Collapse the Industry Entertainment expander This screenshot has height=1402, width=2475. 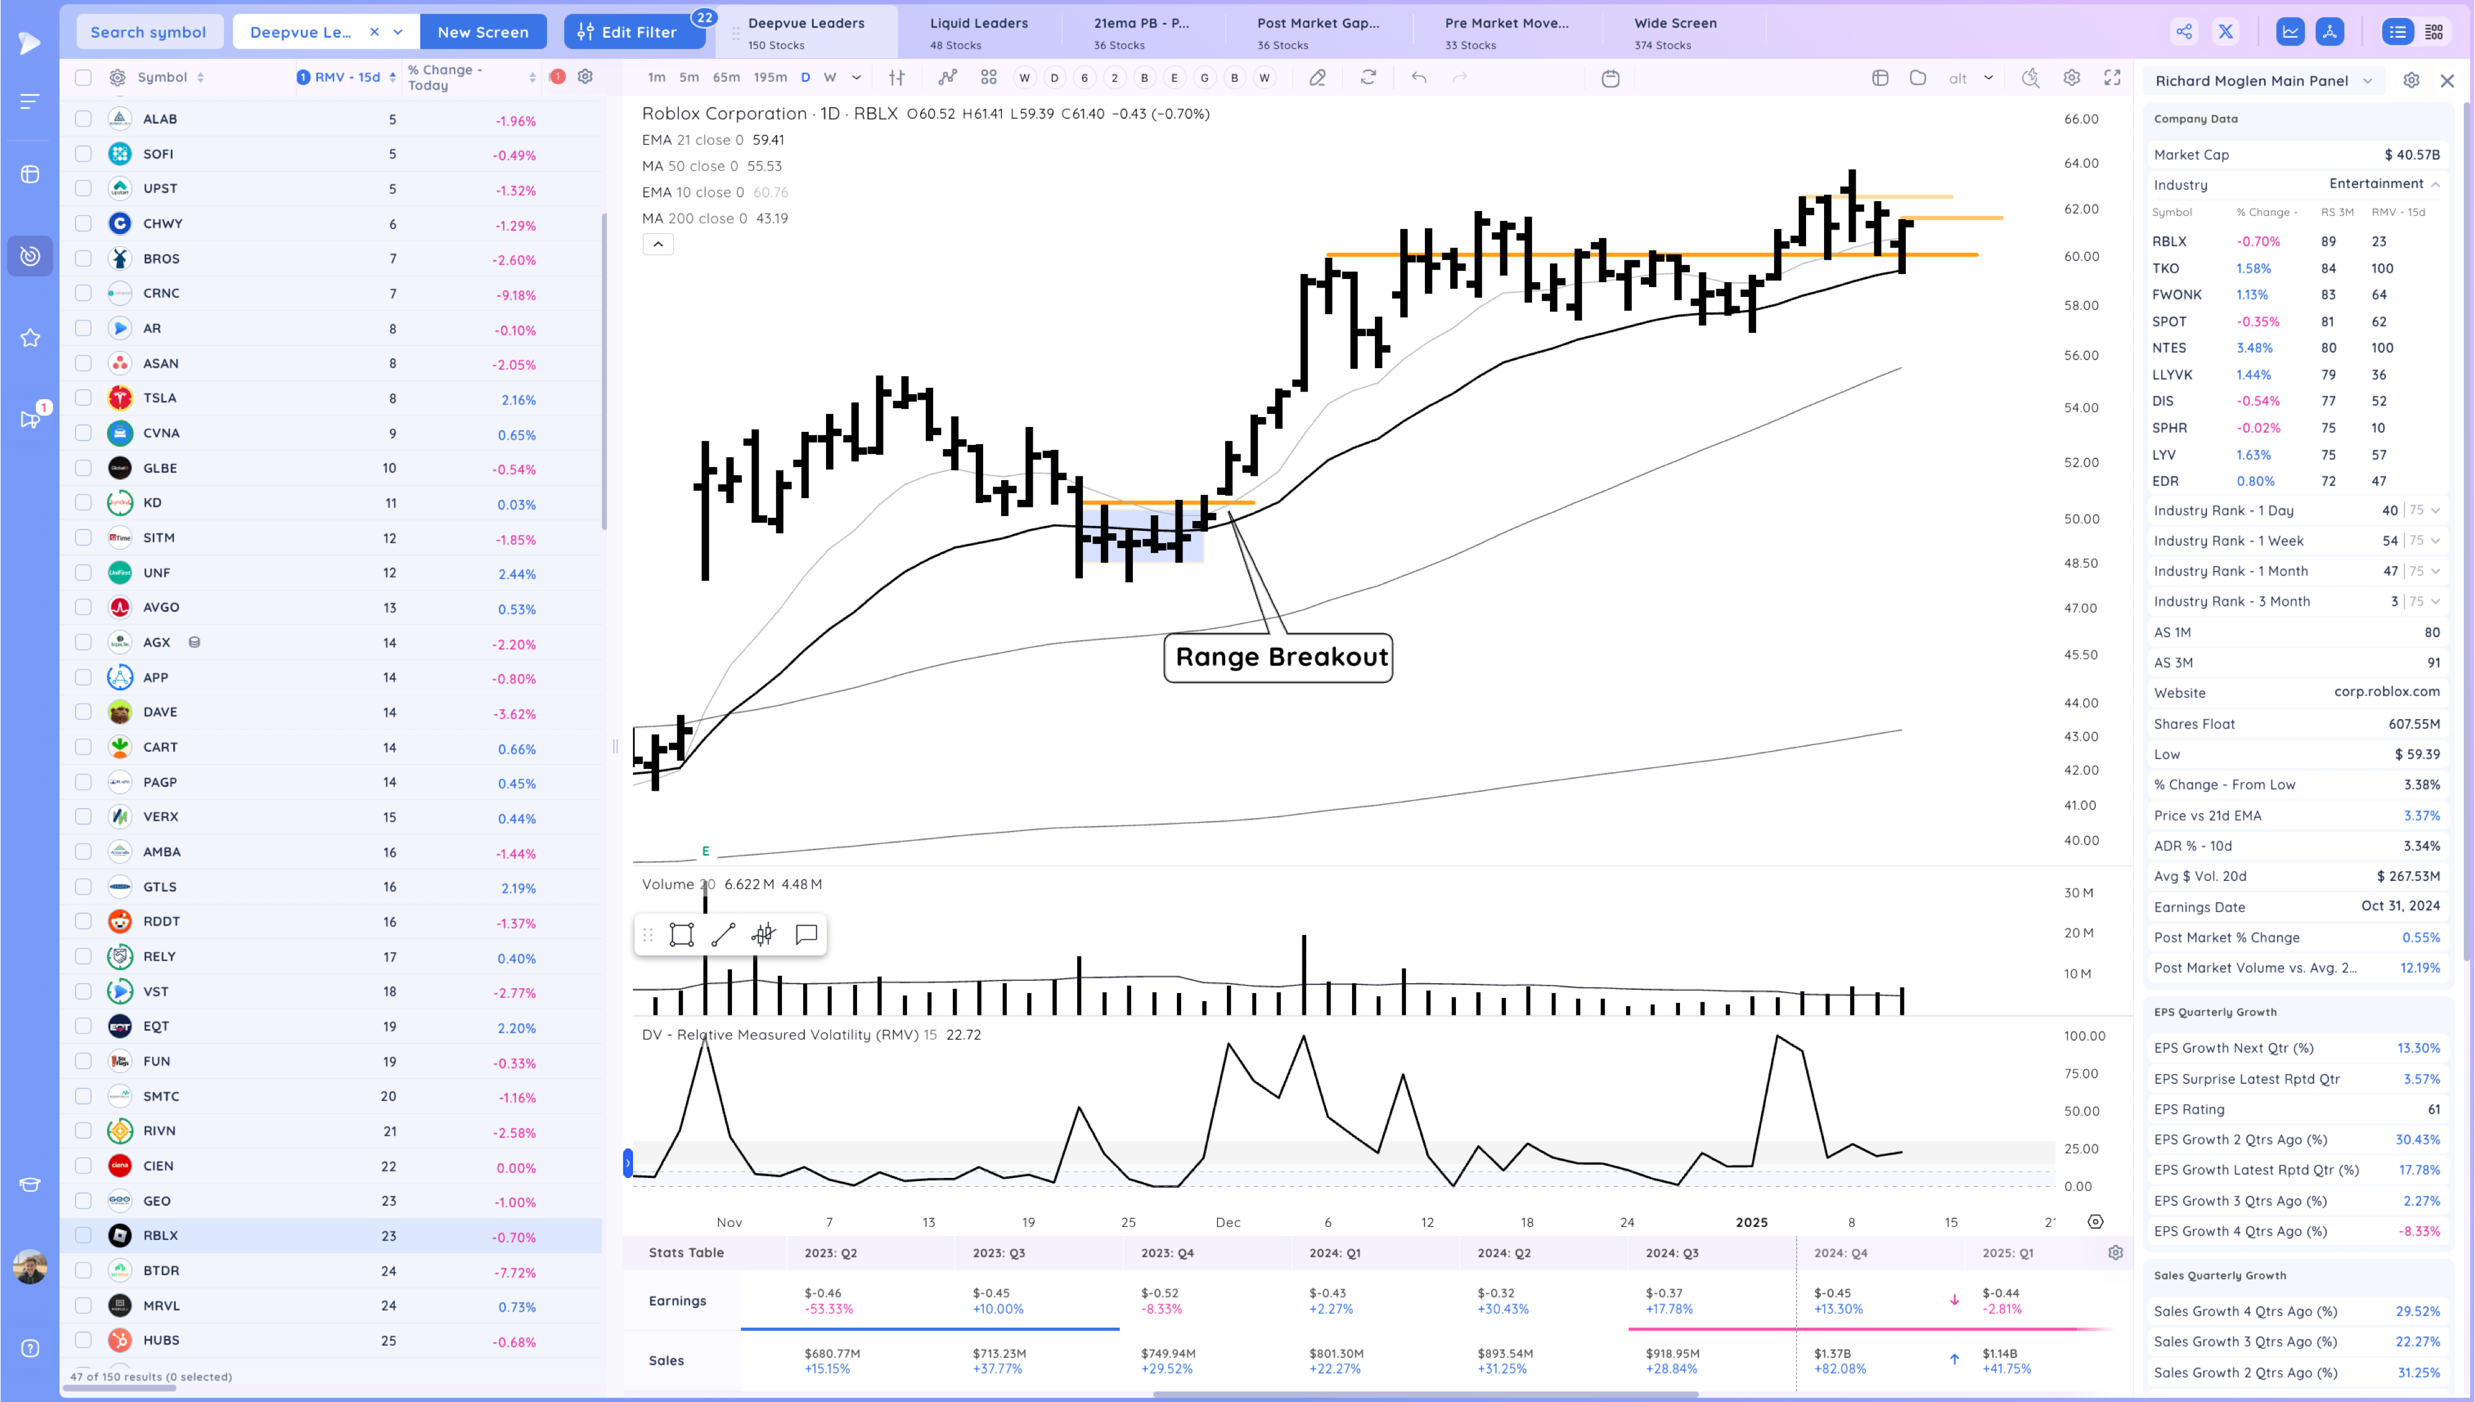click(x=2435, y=184)
